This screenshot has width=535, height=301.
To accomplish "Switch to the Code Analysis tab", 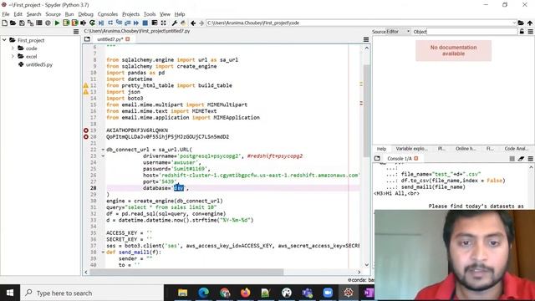I will coord(517,149).
